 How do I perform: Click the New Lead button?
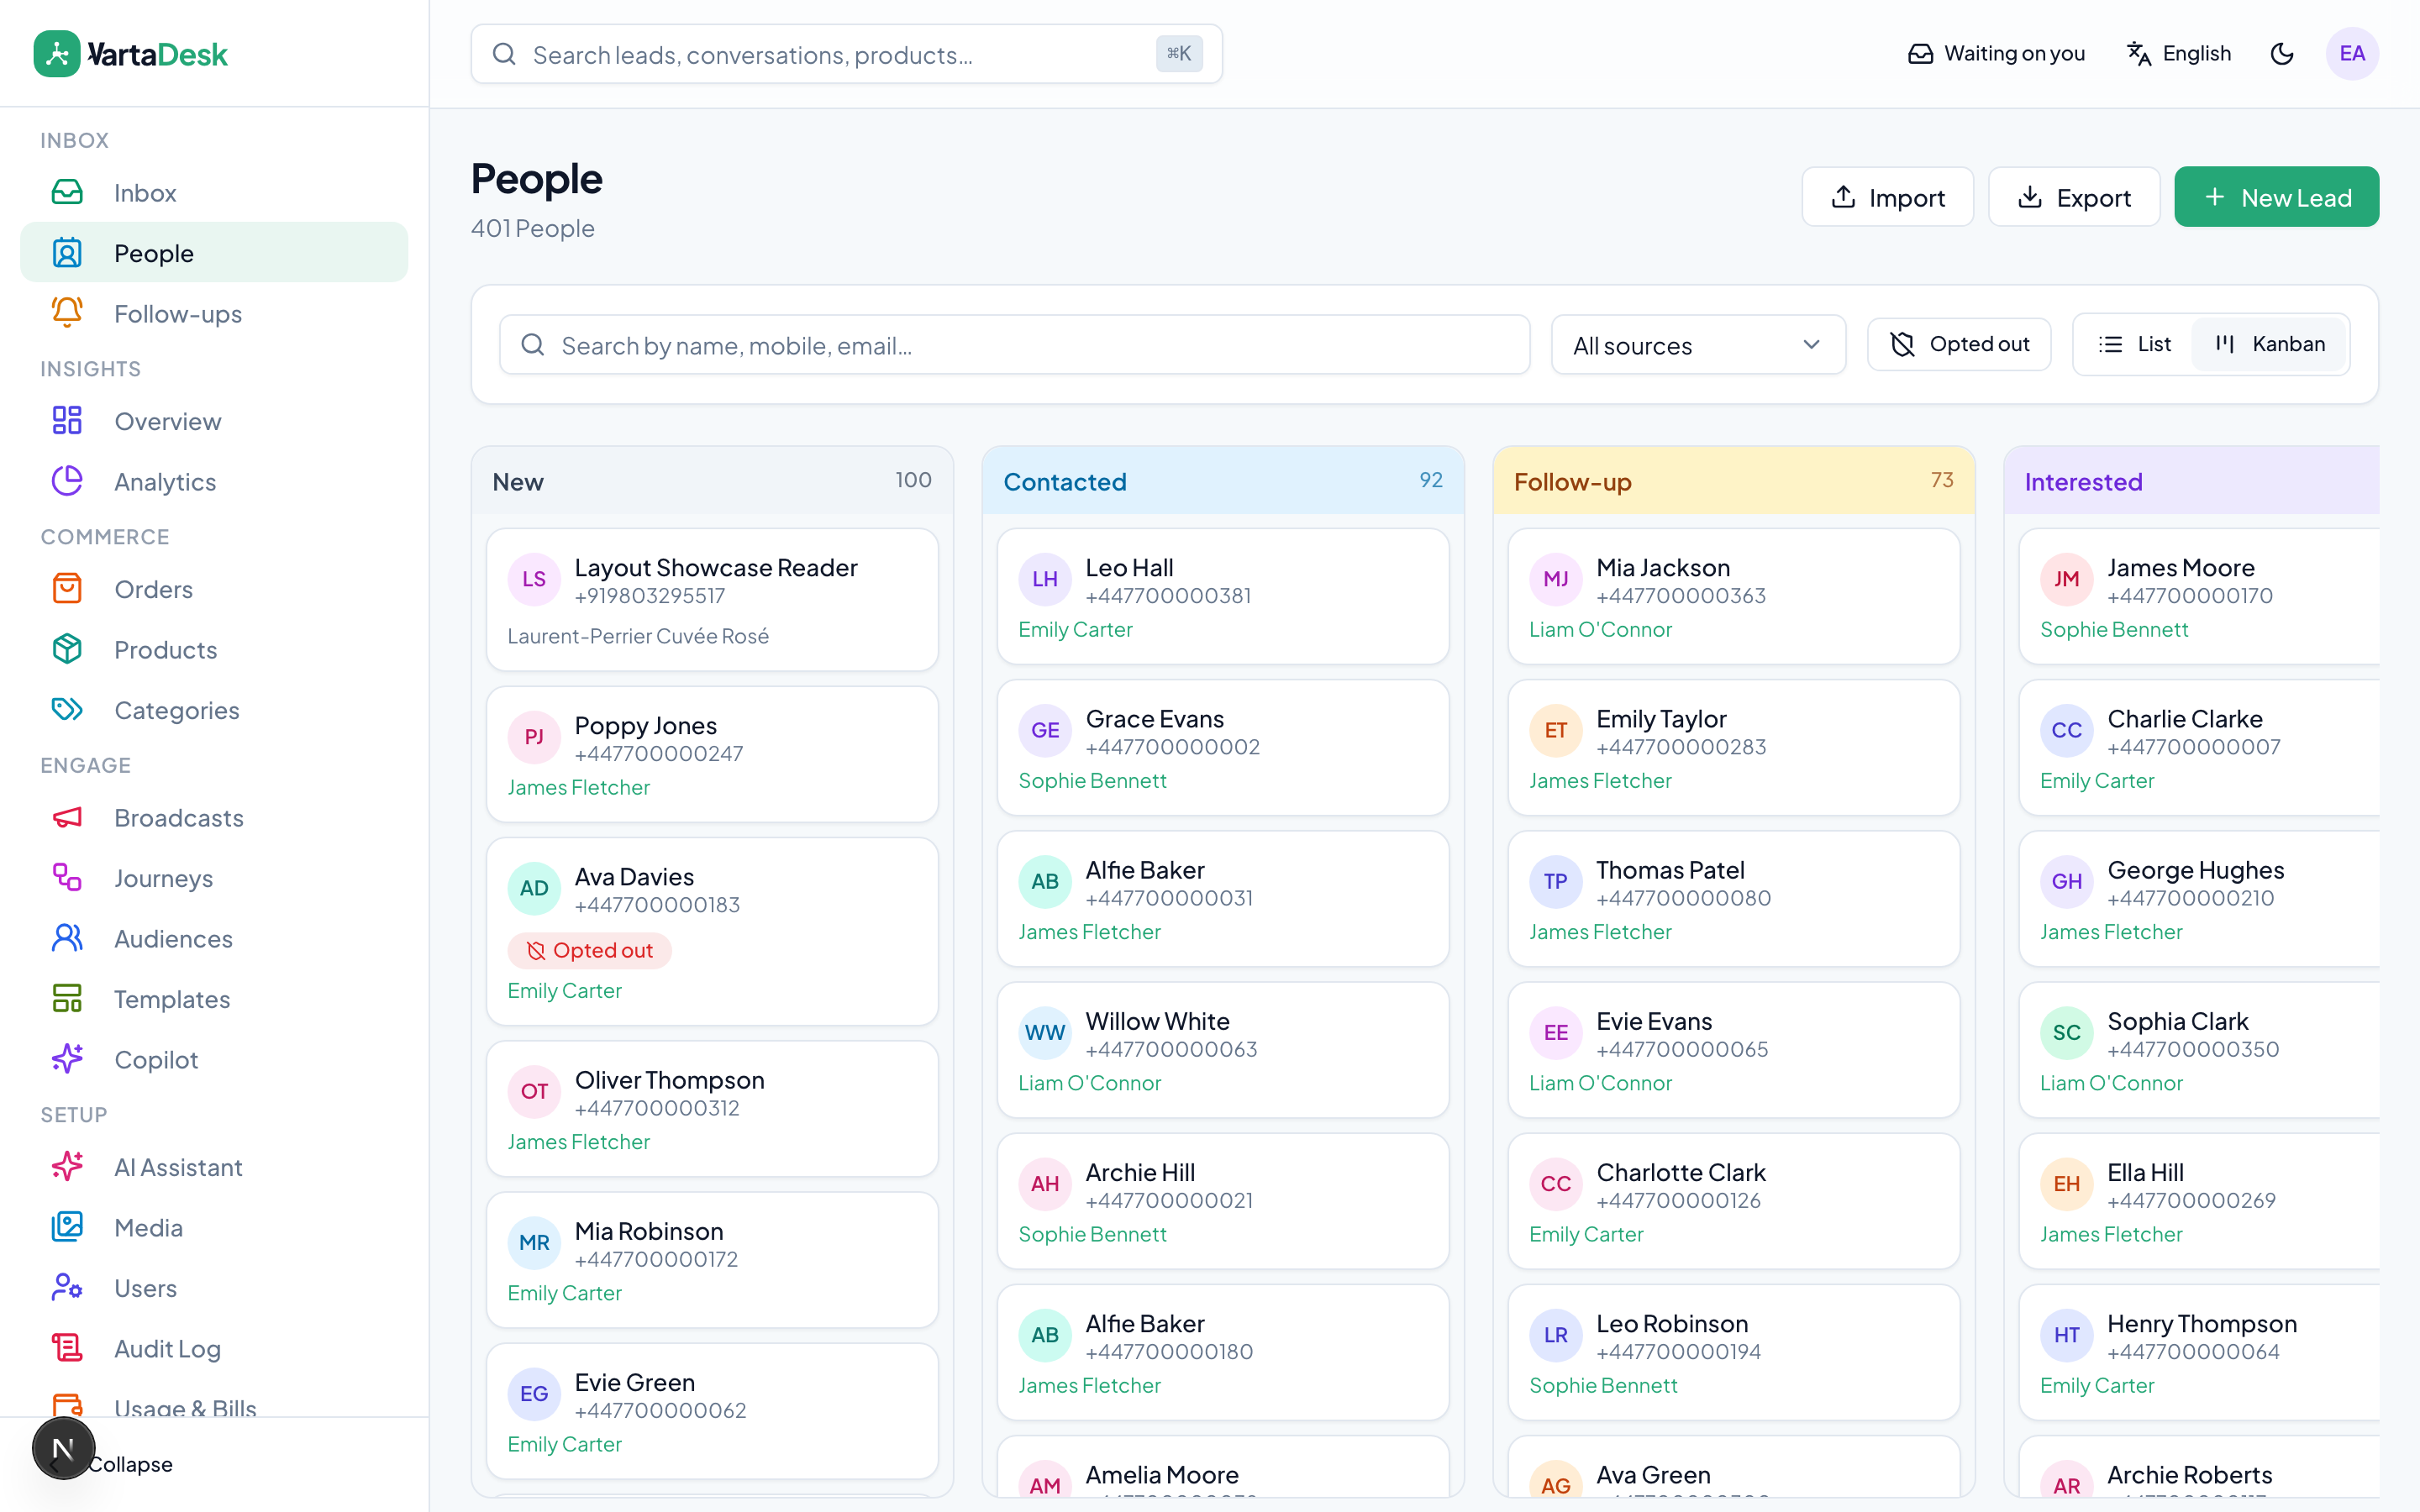click(x=2276, y=197)
